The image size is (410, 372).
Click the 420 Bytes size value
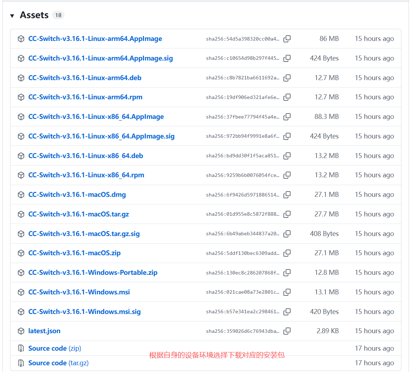coord(324,312)
